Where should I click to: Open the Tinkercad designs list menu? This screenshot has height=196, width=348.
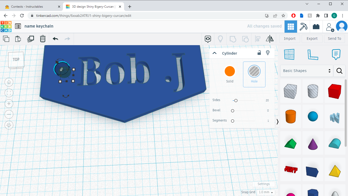(18, 26)
